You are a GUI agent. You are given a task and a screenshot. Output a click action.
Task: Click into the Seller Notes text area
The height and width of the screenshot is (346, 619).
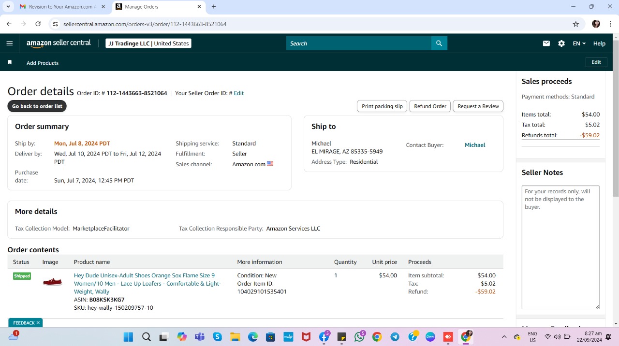560,247
